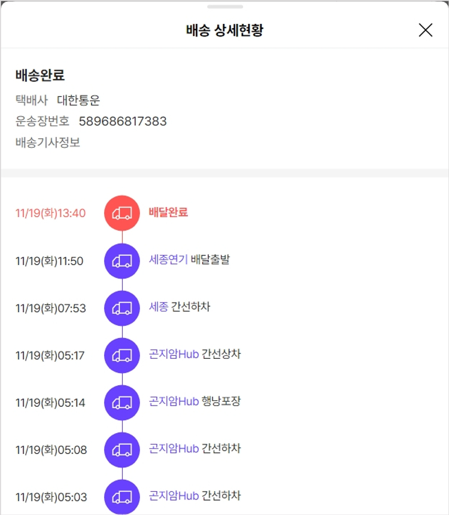The width and height of the screenshot is (449, 515).
Task: Click truck icon for 세종연기 배달출발
Action: pos(122,261)
